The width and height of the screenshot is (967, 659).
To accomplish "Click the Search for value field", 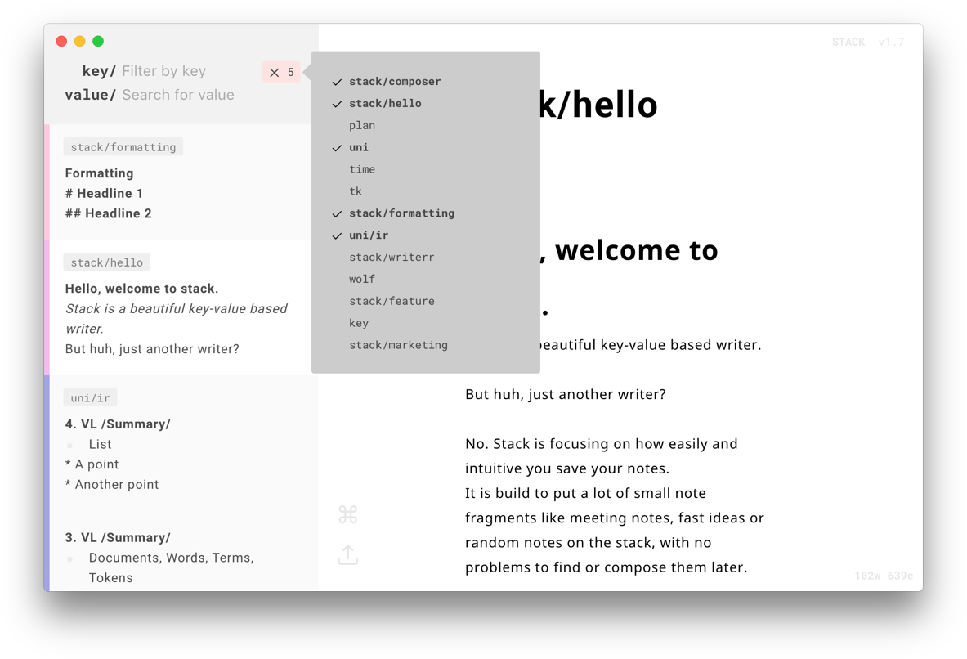I will (188, 95).
